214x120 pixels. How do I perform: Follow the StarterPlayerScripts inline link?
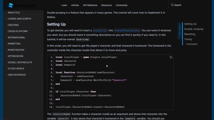pos(127,30)
